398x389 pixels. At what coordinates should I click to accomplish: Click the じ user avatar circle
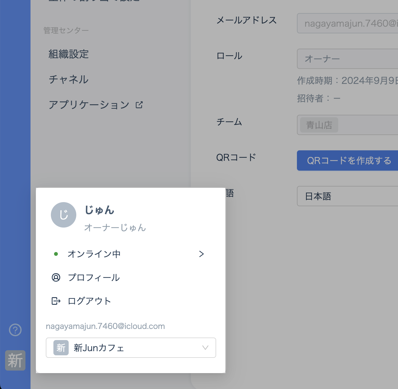64,215
